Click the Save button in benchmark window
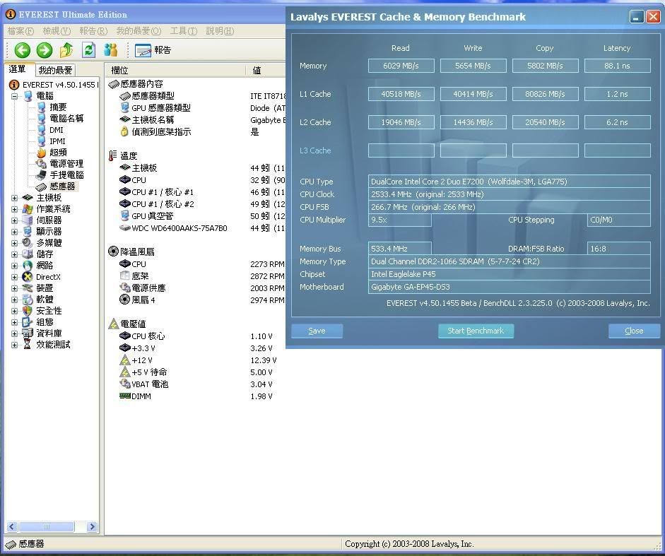The width and height of the screenshot is (665, 556). 317,331
